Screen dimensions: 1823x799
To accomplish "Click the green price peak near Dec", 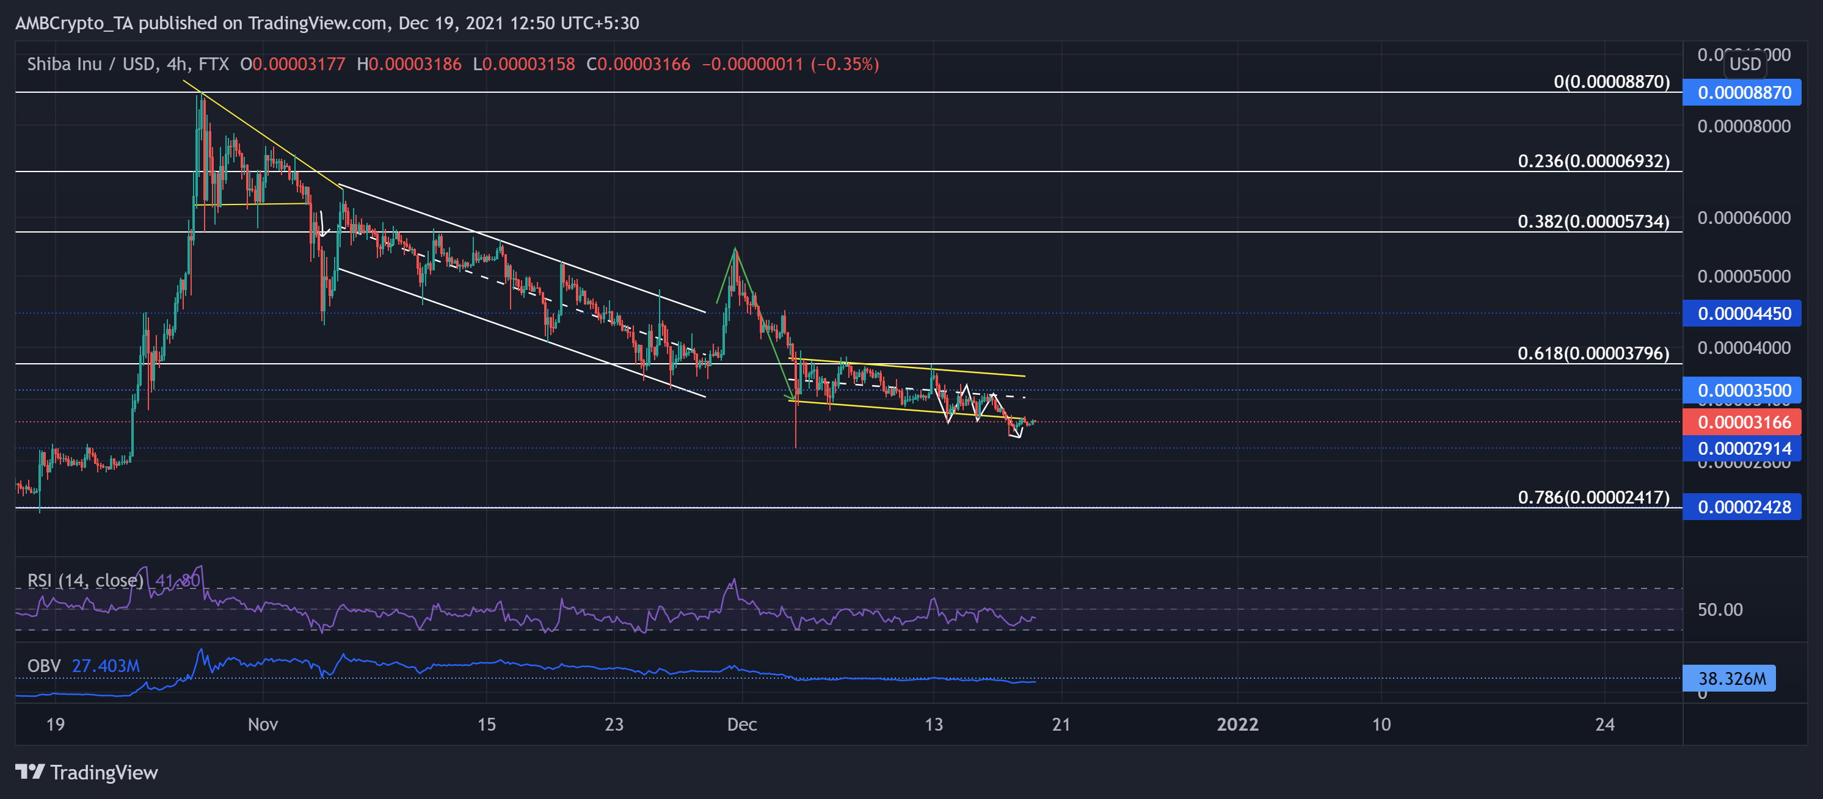I will pos(735,250).
